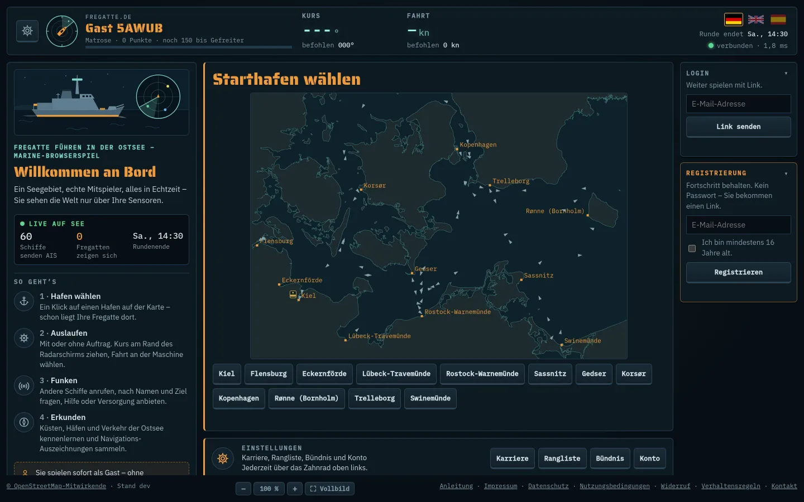Click the radar scope in the welcome illustration

[x=158, y=96]
